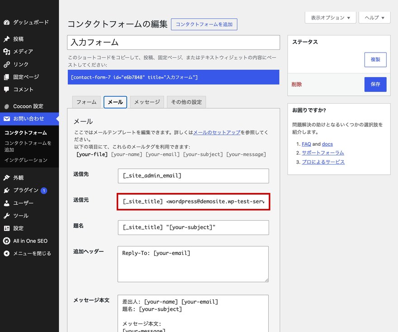
Task: Click the 題名 input field
Action: pos(194,227)
